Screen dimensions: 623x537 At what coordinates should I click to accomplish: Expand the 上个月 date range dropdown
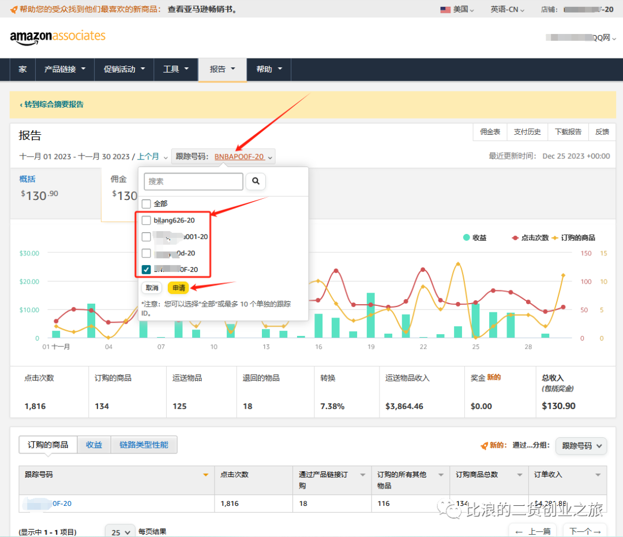coord(152,157)
